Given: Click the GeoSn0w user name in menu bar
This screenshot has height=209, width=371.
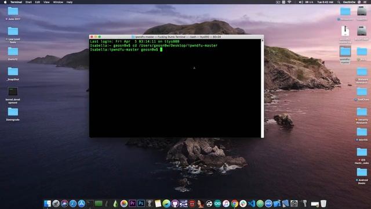Looking at the screenshot, I should pos(349,2).
